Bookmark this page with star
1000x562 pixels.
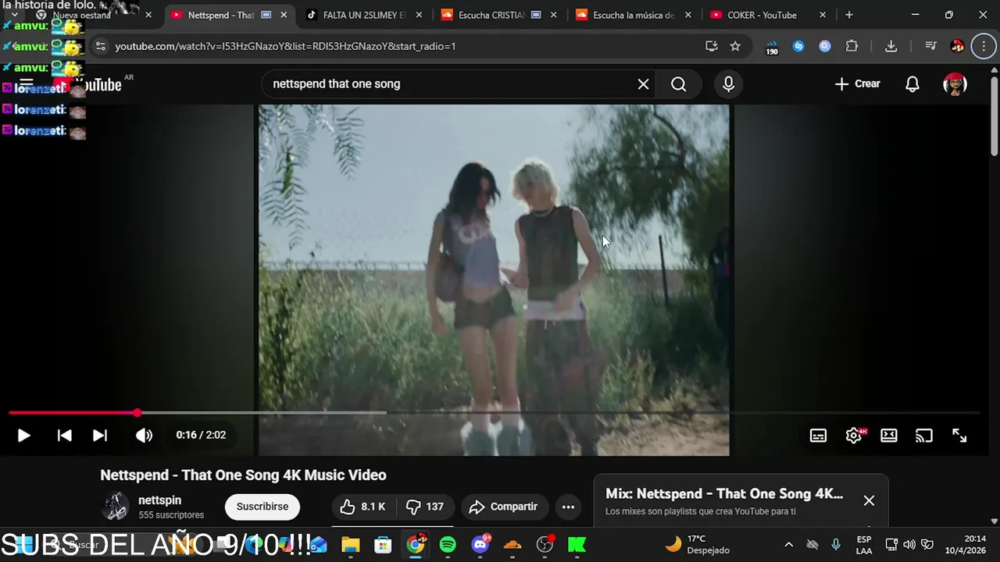(735, 46)
